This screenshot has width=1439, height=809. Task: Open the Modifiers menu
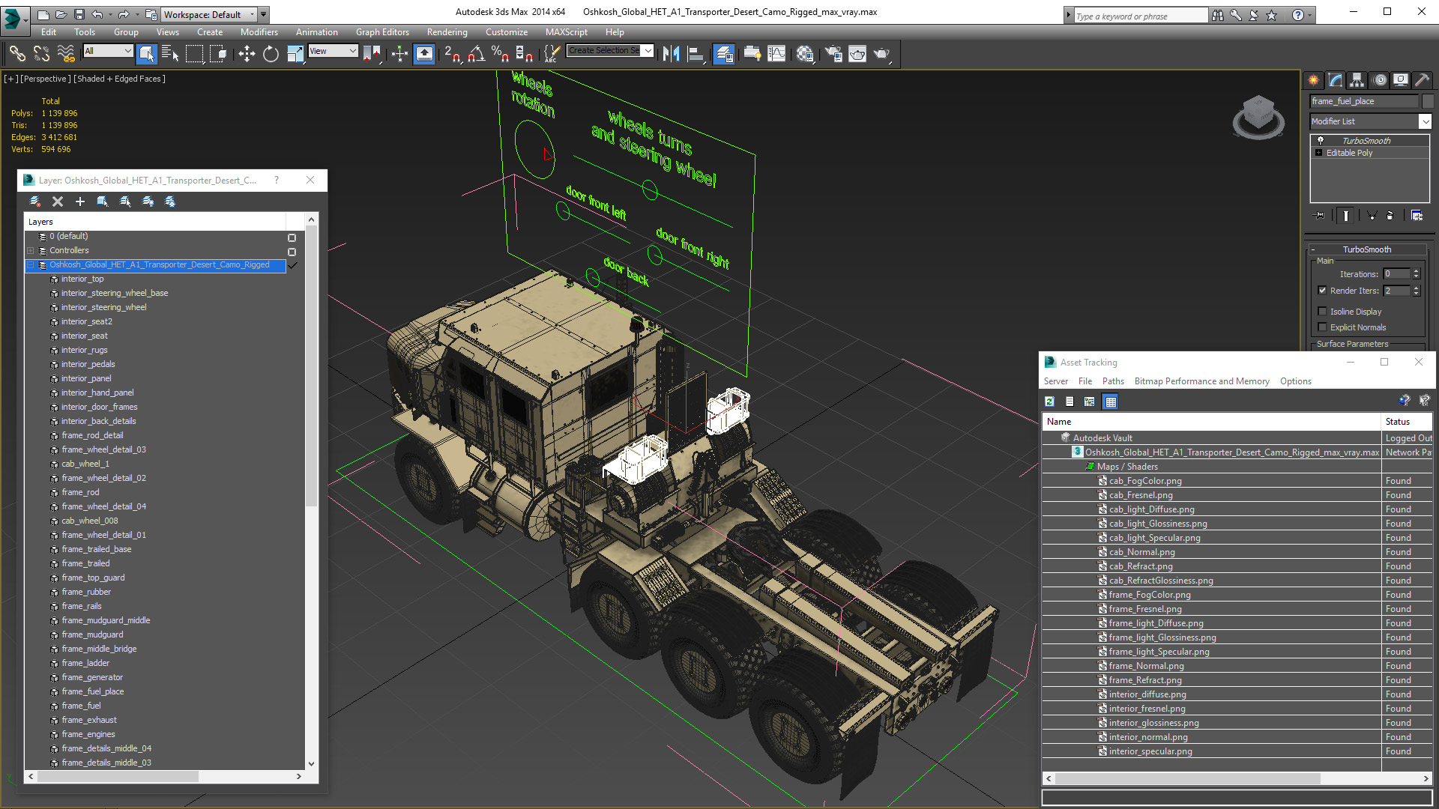tap(259, 32)
